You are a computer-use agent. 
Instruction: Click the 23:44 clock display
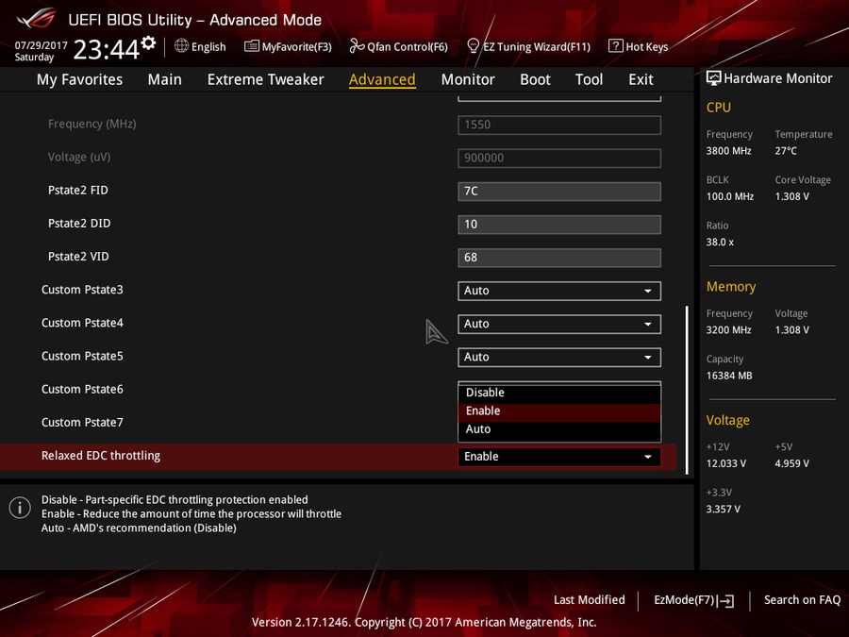[106, 49]
